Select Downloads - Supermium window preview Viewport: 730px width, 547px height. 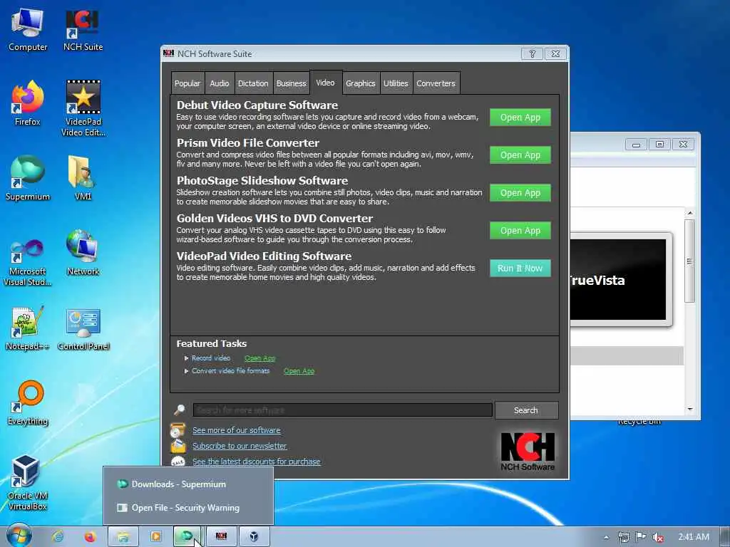188,484
